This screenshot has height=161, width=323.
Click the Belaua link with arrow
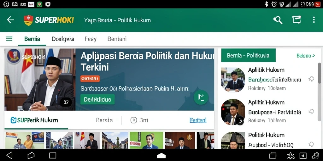click(x=306, y=55)
